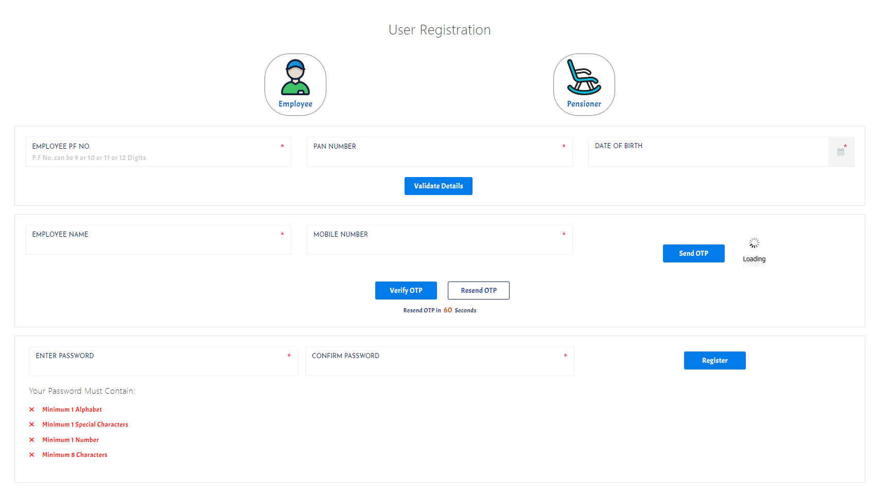
Task: Click the 'Minimum 1 Alphabet' requirement text
Action: pos(72,410)
